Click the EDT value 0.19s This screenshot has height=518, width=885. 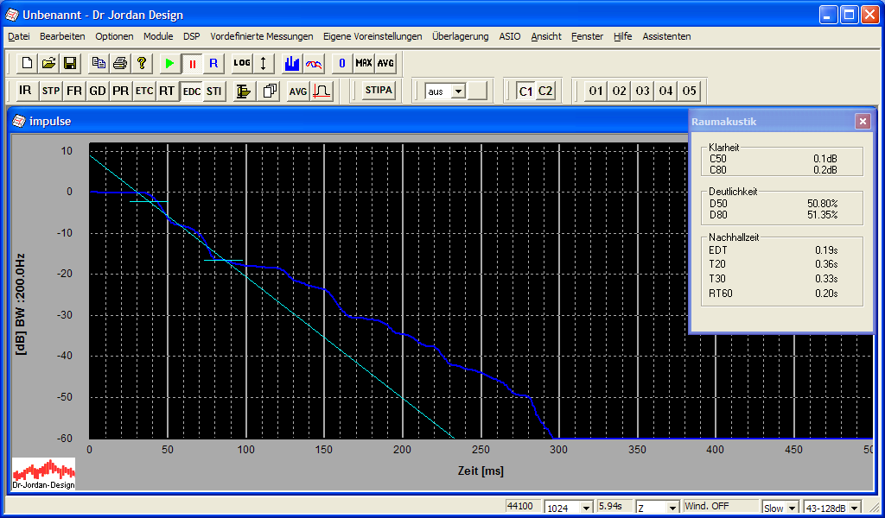[826, 250]
